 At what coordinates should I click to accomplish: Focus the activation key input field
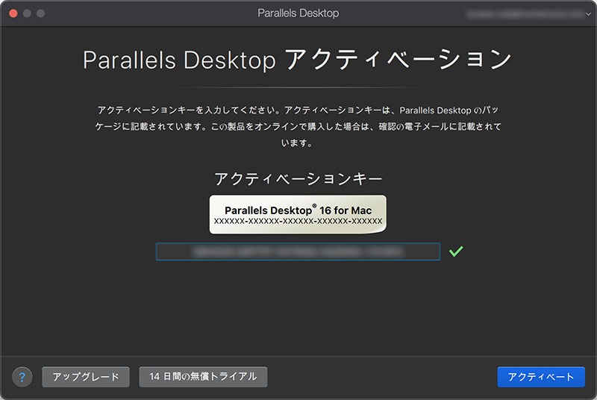(x=298, y=251)
